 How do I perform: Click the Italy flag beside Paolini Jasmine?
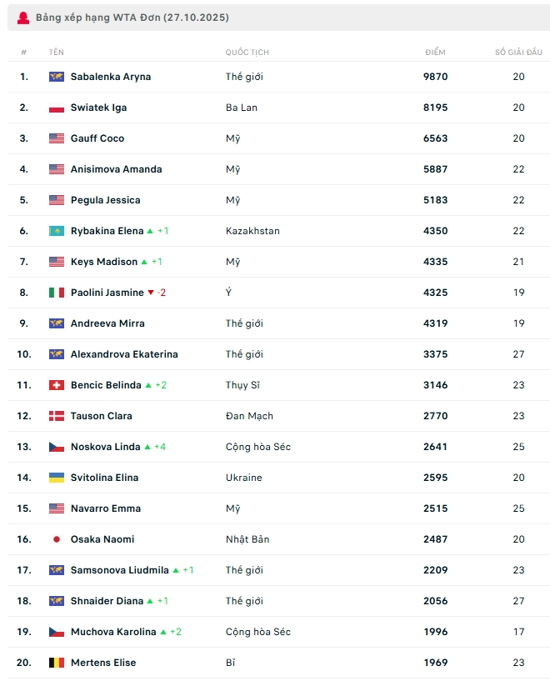[x=57, y=293]
